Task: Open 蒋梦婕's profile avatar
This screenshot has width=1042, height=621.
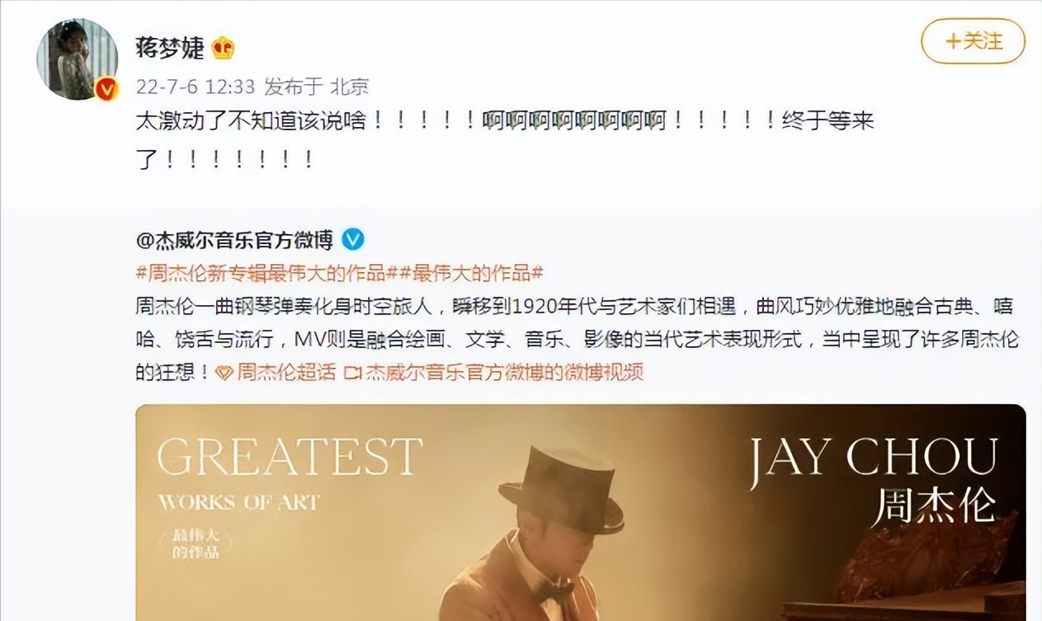Action: 77,59
